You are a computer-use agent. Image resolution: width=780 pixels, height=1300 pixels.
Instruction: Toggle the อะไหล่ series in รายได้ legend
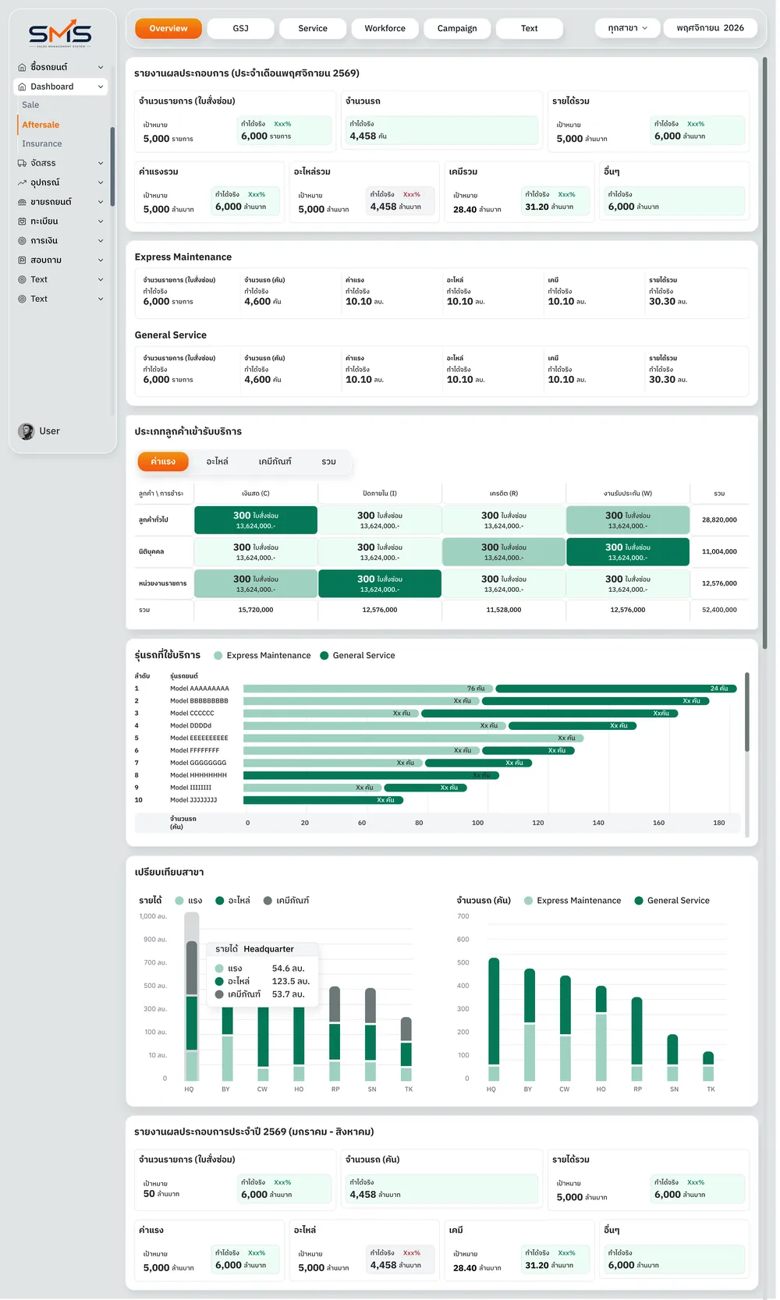pyautogui.click(x=233, y=901)
